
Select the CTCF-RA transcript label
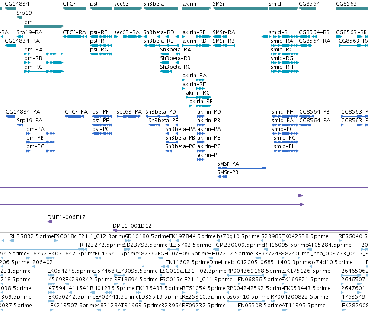74,32
